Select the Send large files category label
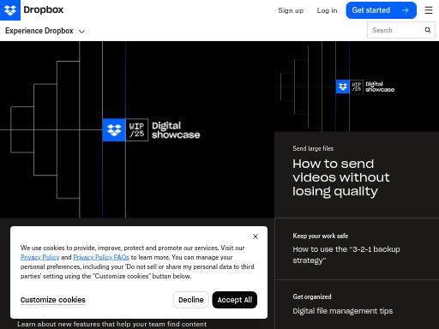Image resolution: width=439 pixels, height=329 pixels. tap(313, 148)
